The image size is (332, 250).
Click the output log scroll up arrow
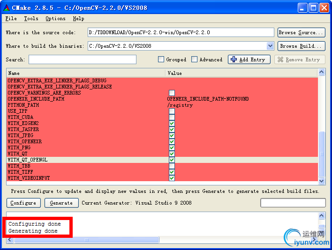pos(321,215)
